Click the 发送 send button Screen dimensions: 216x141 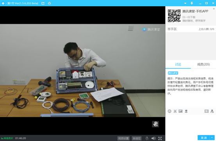[x=204, y=138]
